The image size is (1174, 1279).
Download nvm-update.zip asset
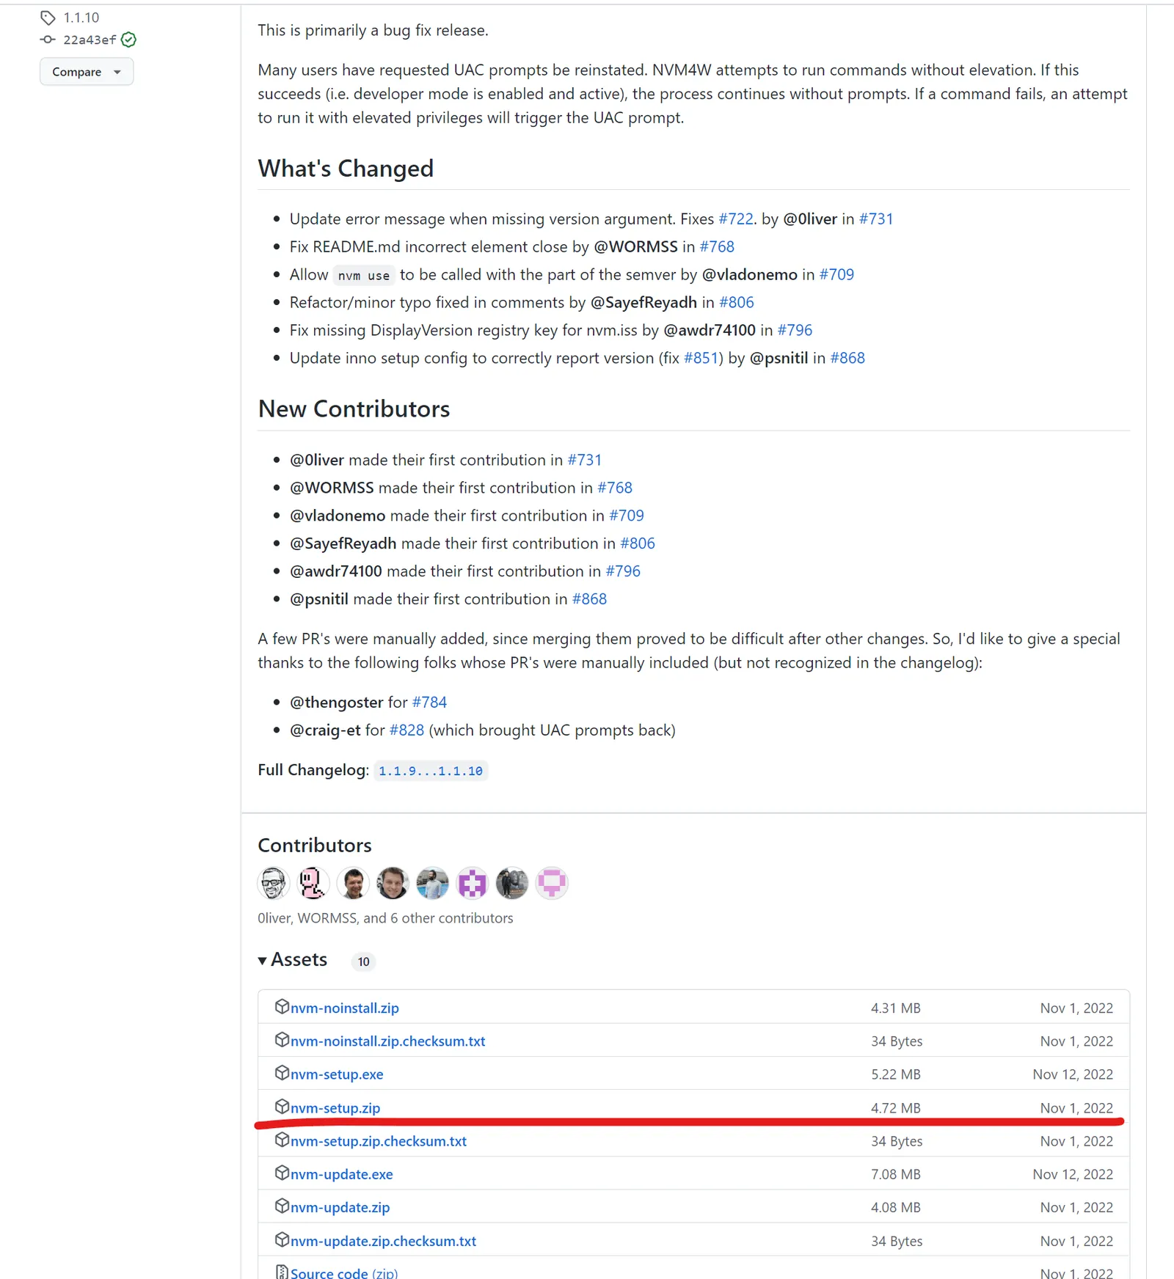click(x=340, y=1207)
